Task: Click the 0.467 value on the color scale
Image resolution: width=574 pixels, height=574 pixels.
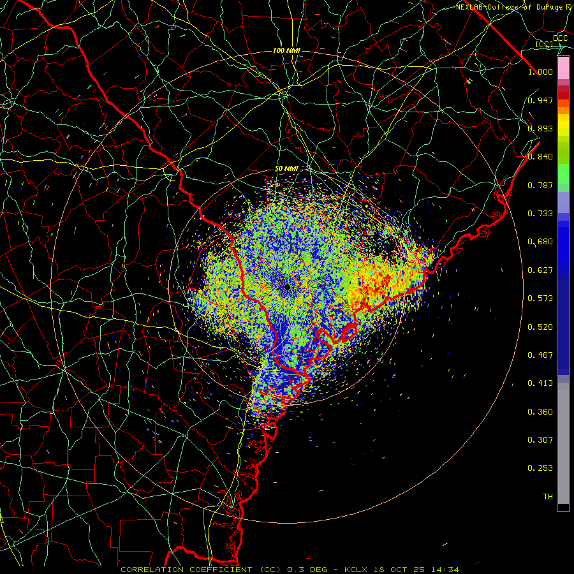Action: pos(540,355)
